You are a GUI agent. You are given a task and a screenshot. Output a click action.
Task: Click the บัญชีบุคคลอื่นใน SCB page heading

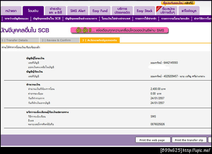pos(25,30)
